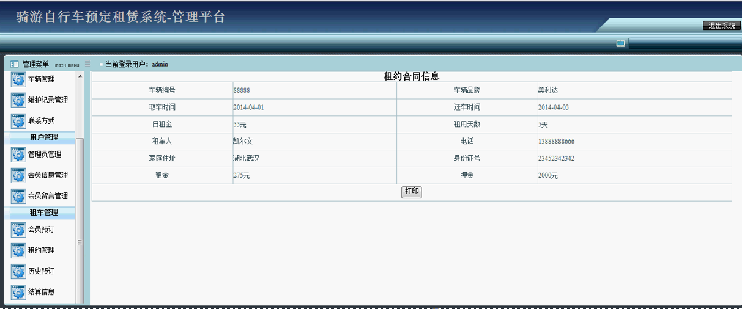742x309 pixels.
Task: Open 管理员管理 menu item
Action: pos(45,154)
